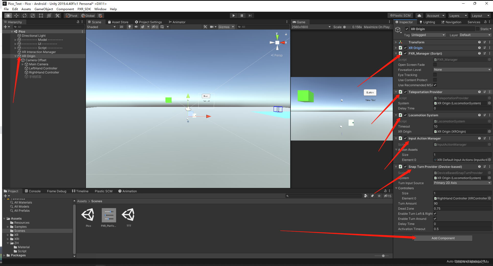The width and height of the screenshot is (493, 266).
Task: Disable Teleportation Provider component checkbox
Action: coord(405,92)
